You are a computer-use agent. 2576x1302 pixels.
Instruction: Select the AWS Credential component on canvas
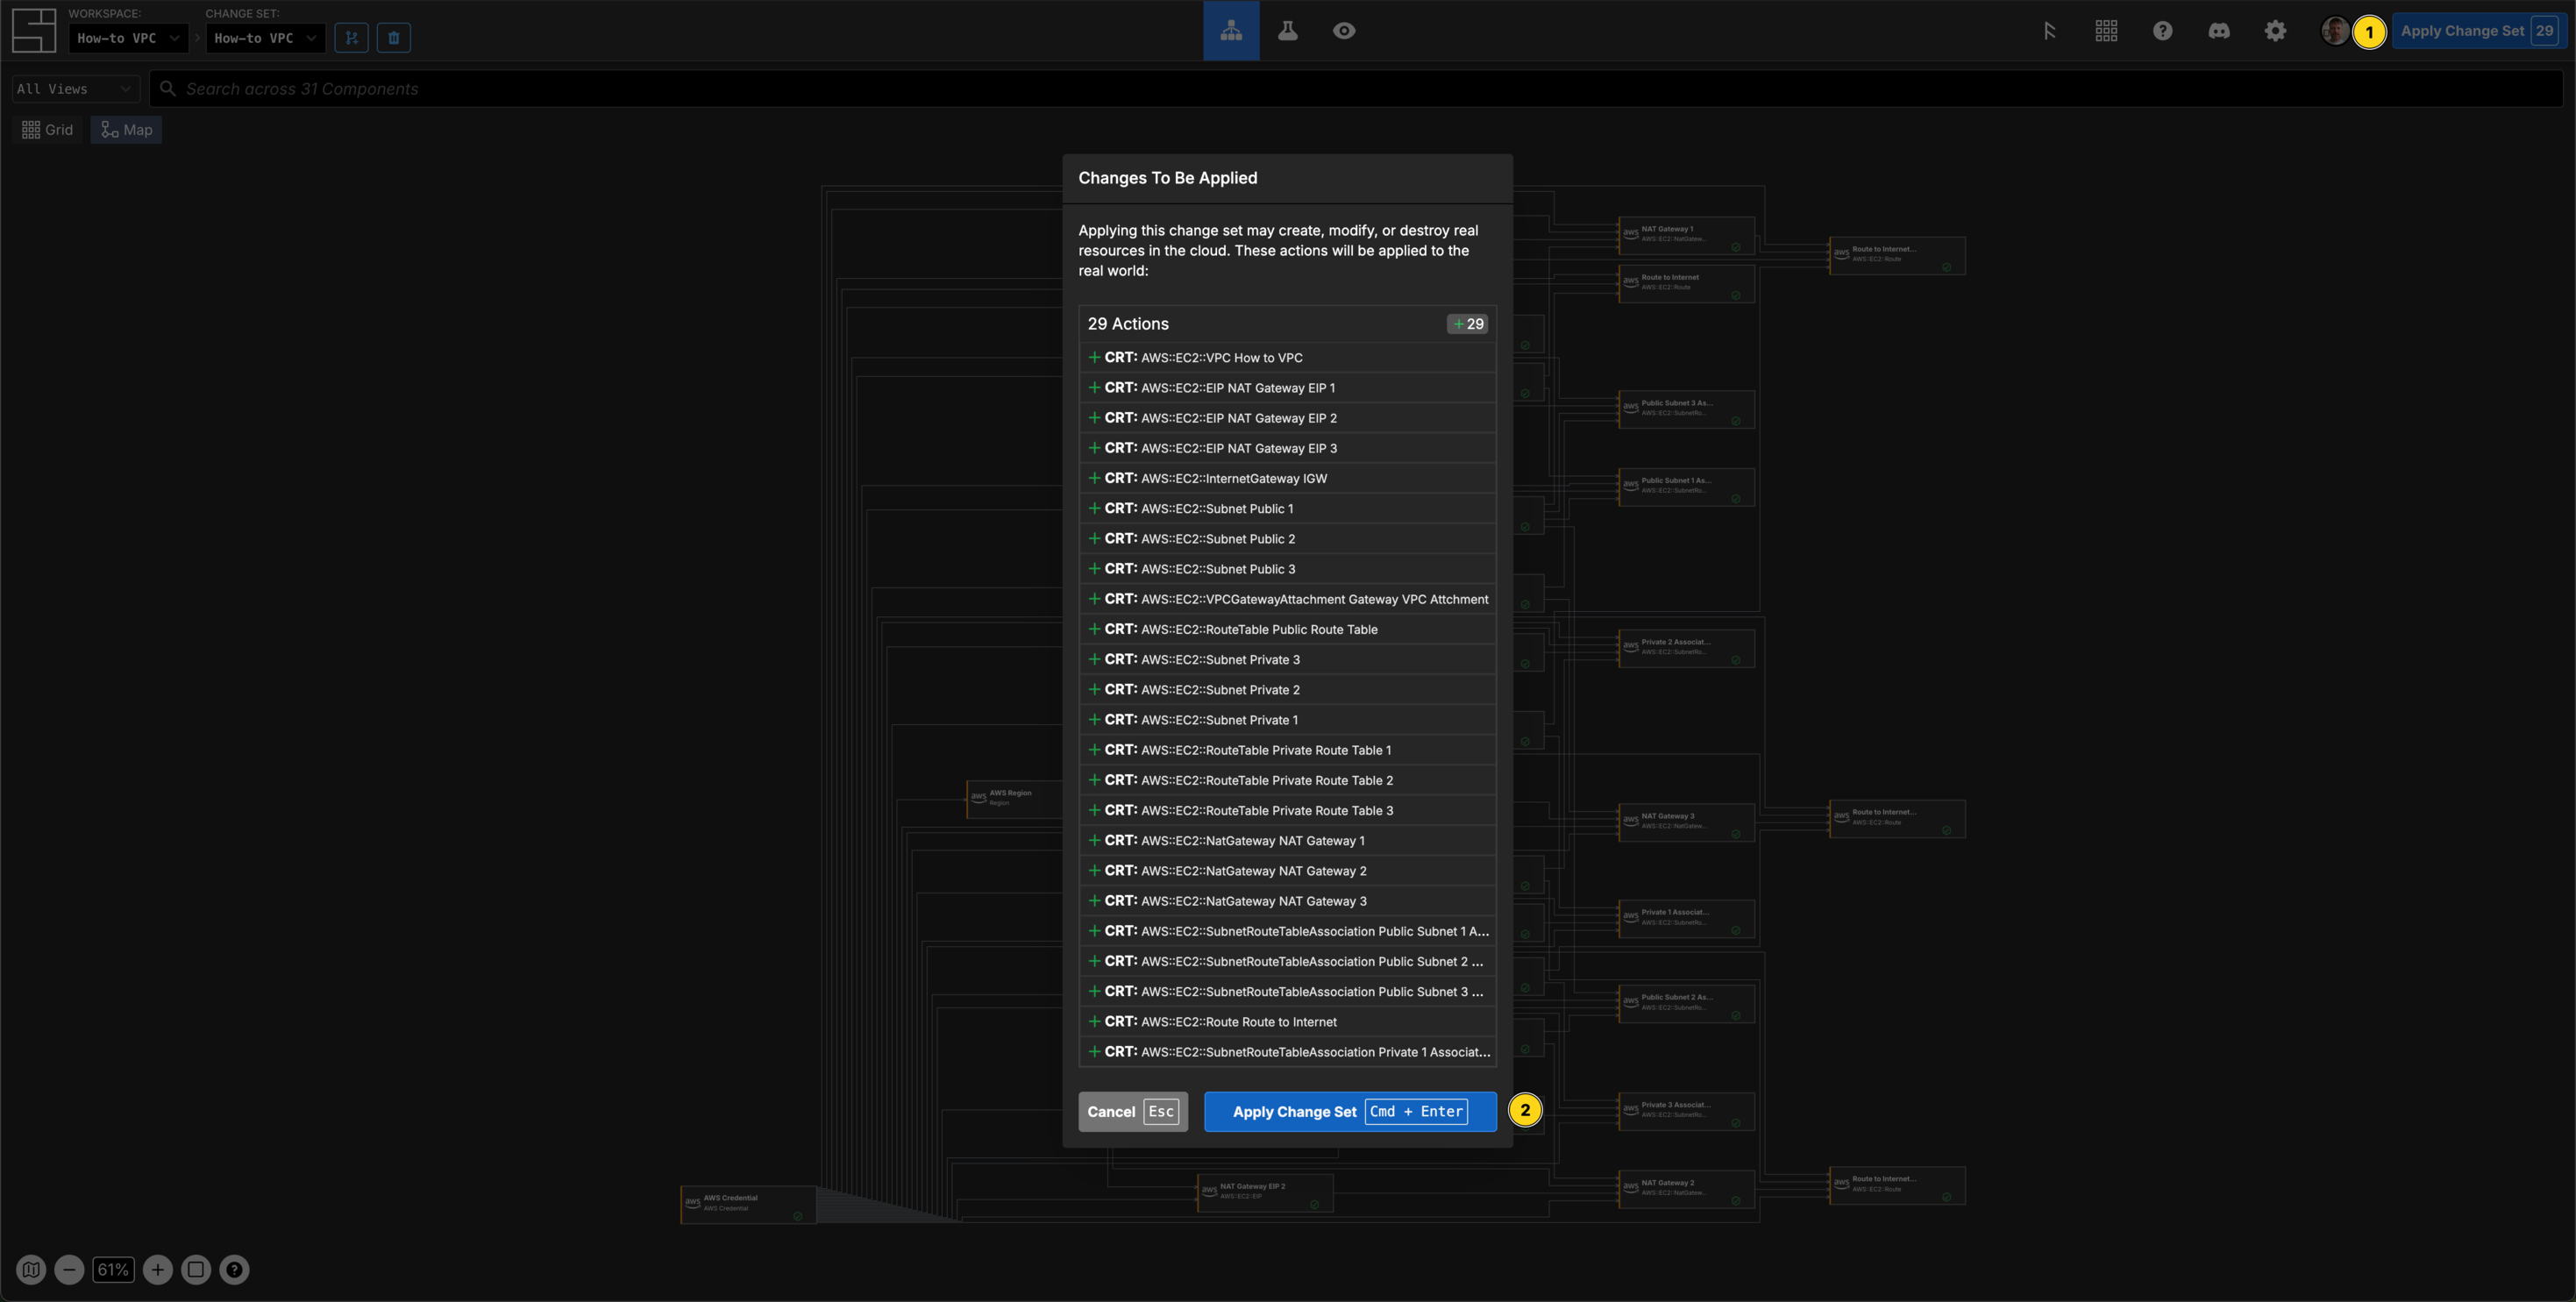tap(748, 1204)
